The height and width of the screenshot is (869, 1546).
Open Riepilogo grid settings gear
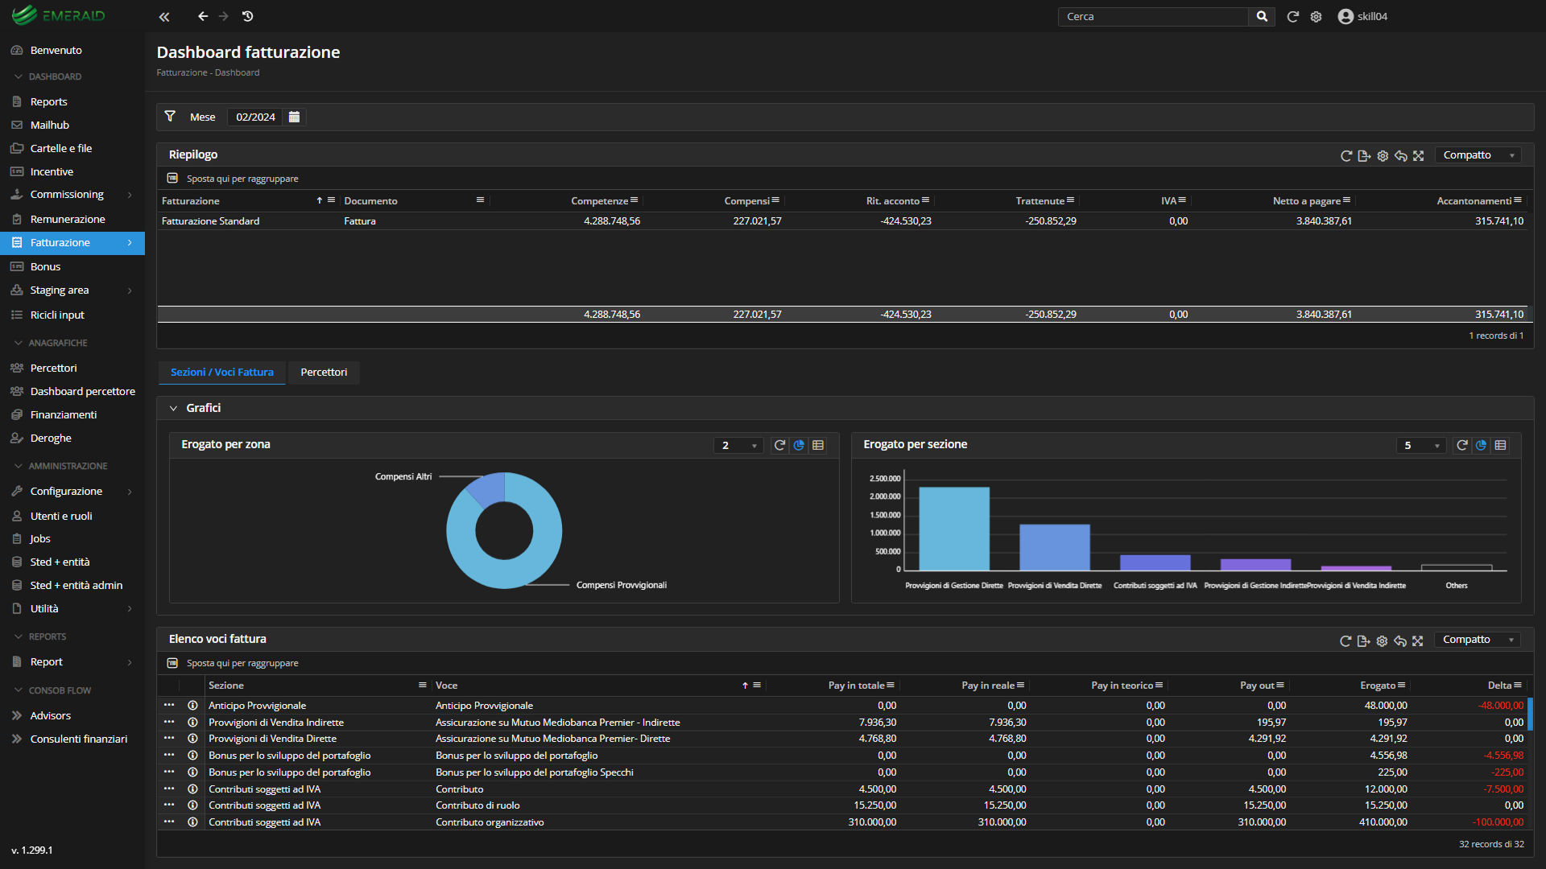click(x=1383, y=155)
